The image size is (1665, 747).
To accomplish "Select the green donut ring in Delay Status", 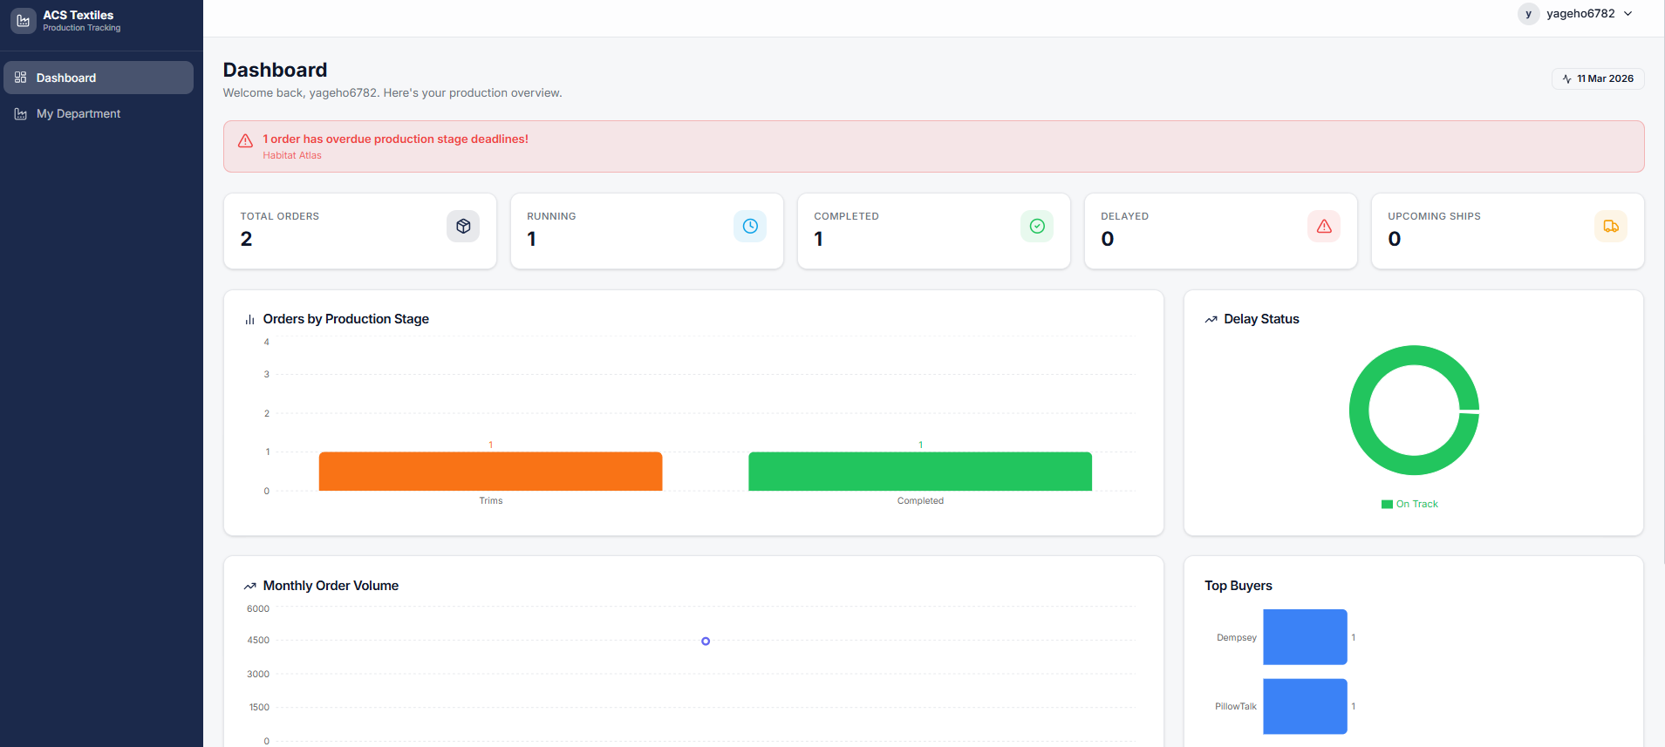I will (1360, 411).
